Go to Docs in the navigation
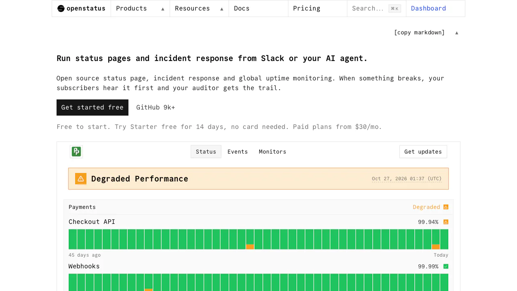This screenshot has height=291, width=517. 258,8
